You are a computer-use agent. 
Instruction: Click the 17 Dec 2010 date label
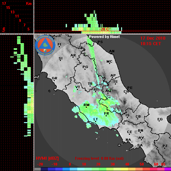coord(153,38)
